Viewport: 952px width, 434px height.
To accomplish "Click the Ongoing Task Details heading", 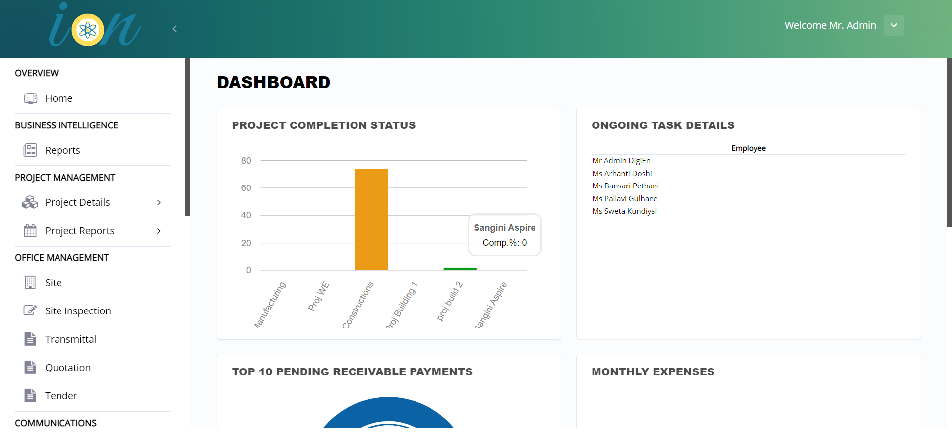I will point(663,125).
